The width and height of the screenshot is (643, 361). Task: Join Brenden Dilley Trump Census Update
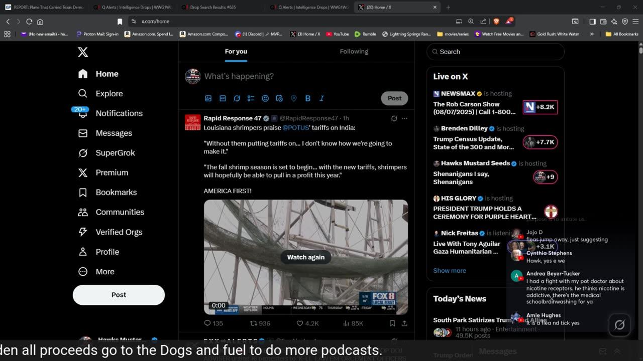495,138
